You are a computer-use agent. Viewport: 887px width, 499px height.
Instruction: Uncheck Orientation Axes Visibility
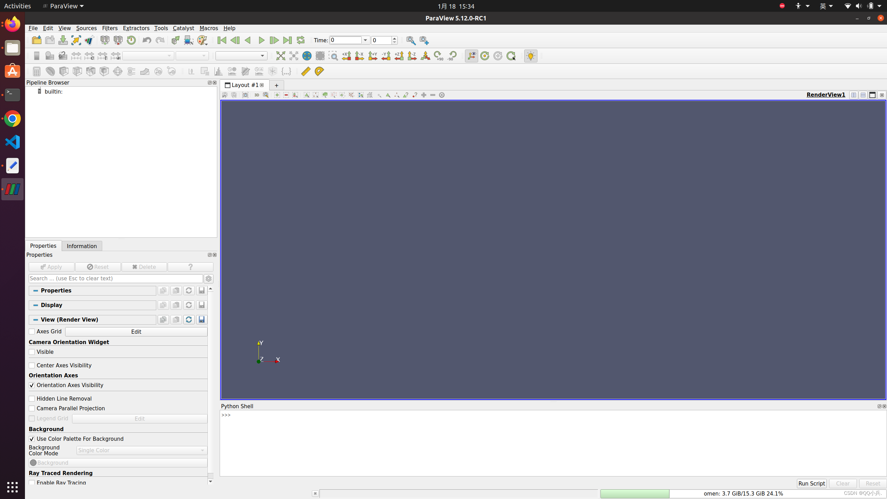pyautogui.click(x=32, y=385)
